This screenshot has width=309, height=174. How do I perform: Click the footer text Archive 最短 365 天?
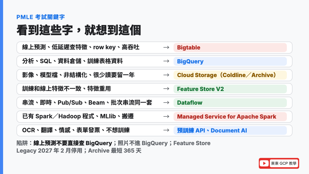coord(115,151)
